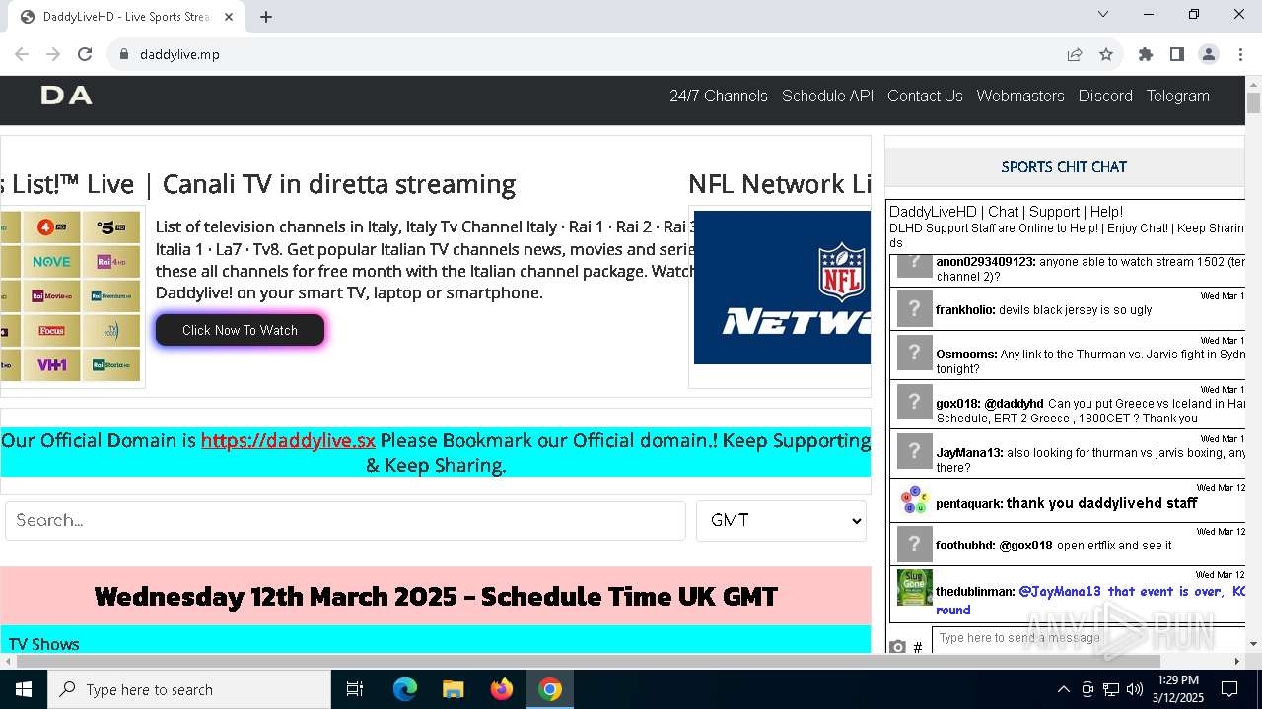Click the NFL Network logo thumbnail
The width and height of the screenshot is (1262, 709).
782,288
